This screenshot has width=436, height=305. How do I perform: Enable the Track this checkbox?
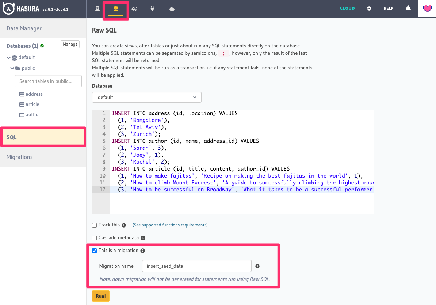pos(94,225)
